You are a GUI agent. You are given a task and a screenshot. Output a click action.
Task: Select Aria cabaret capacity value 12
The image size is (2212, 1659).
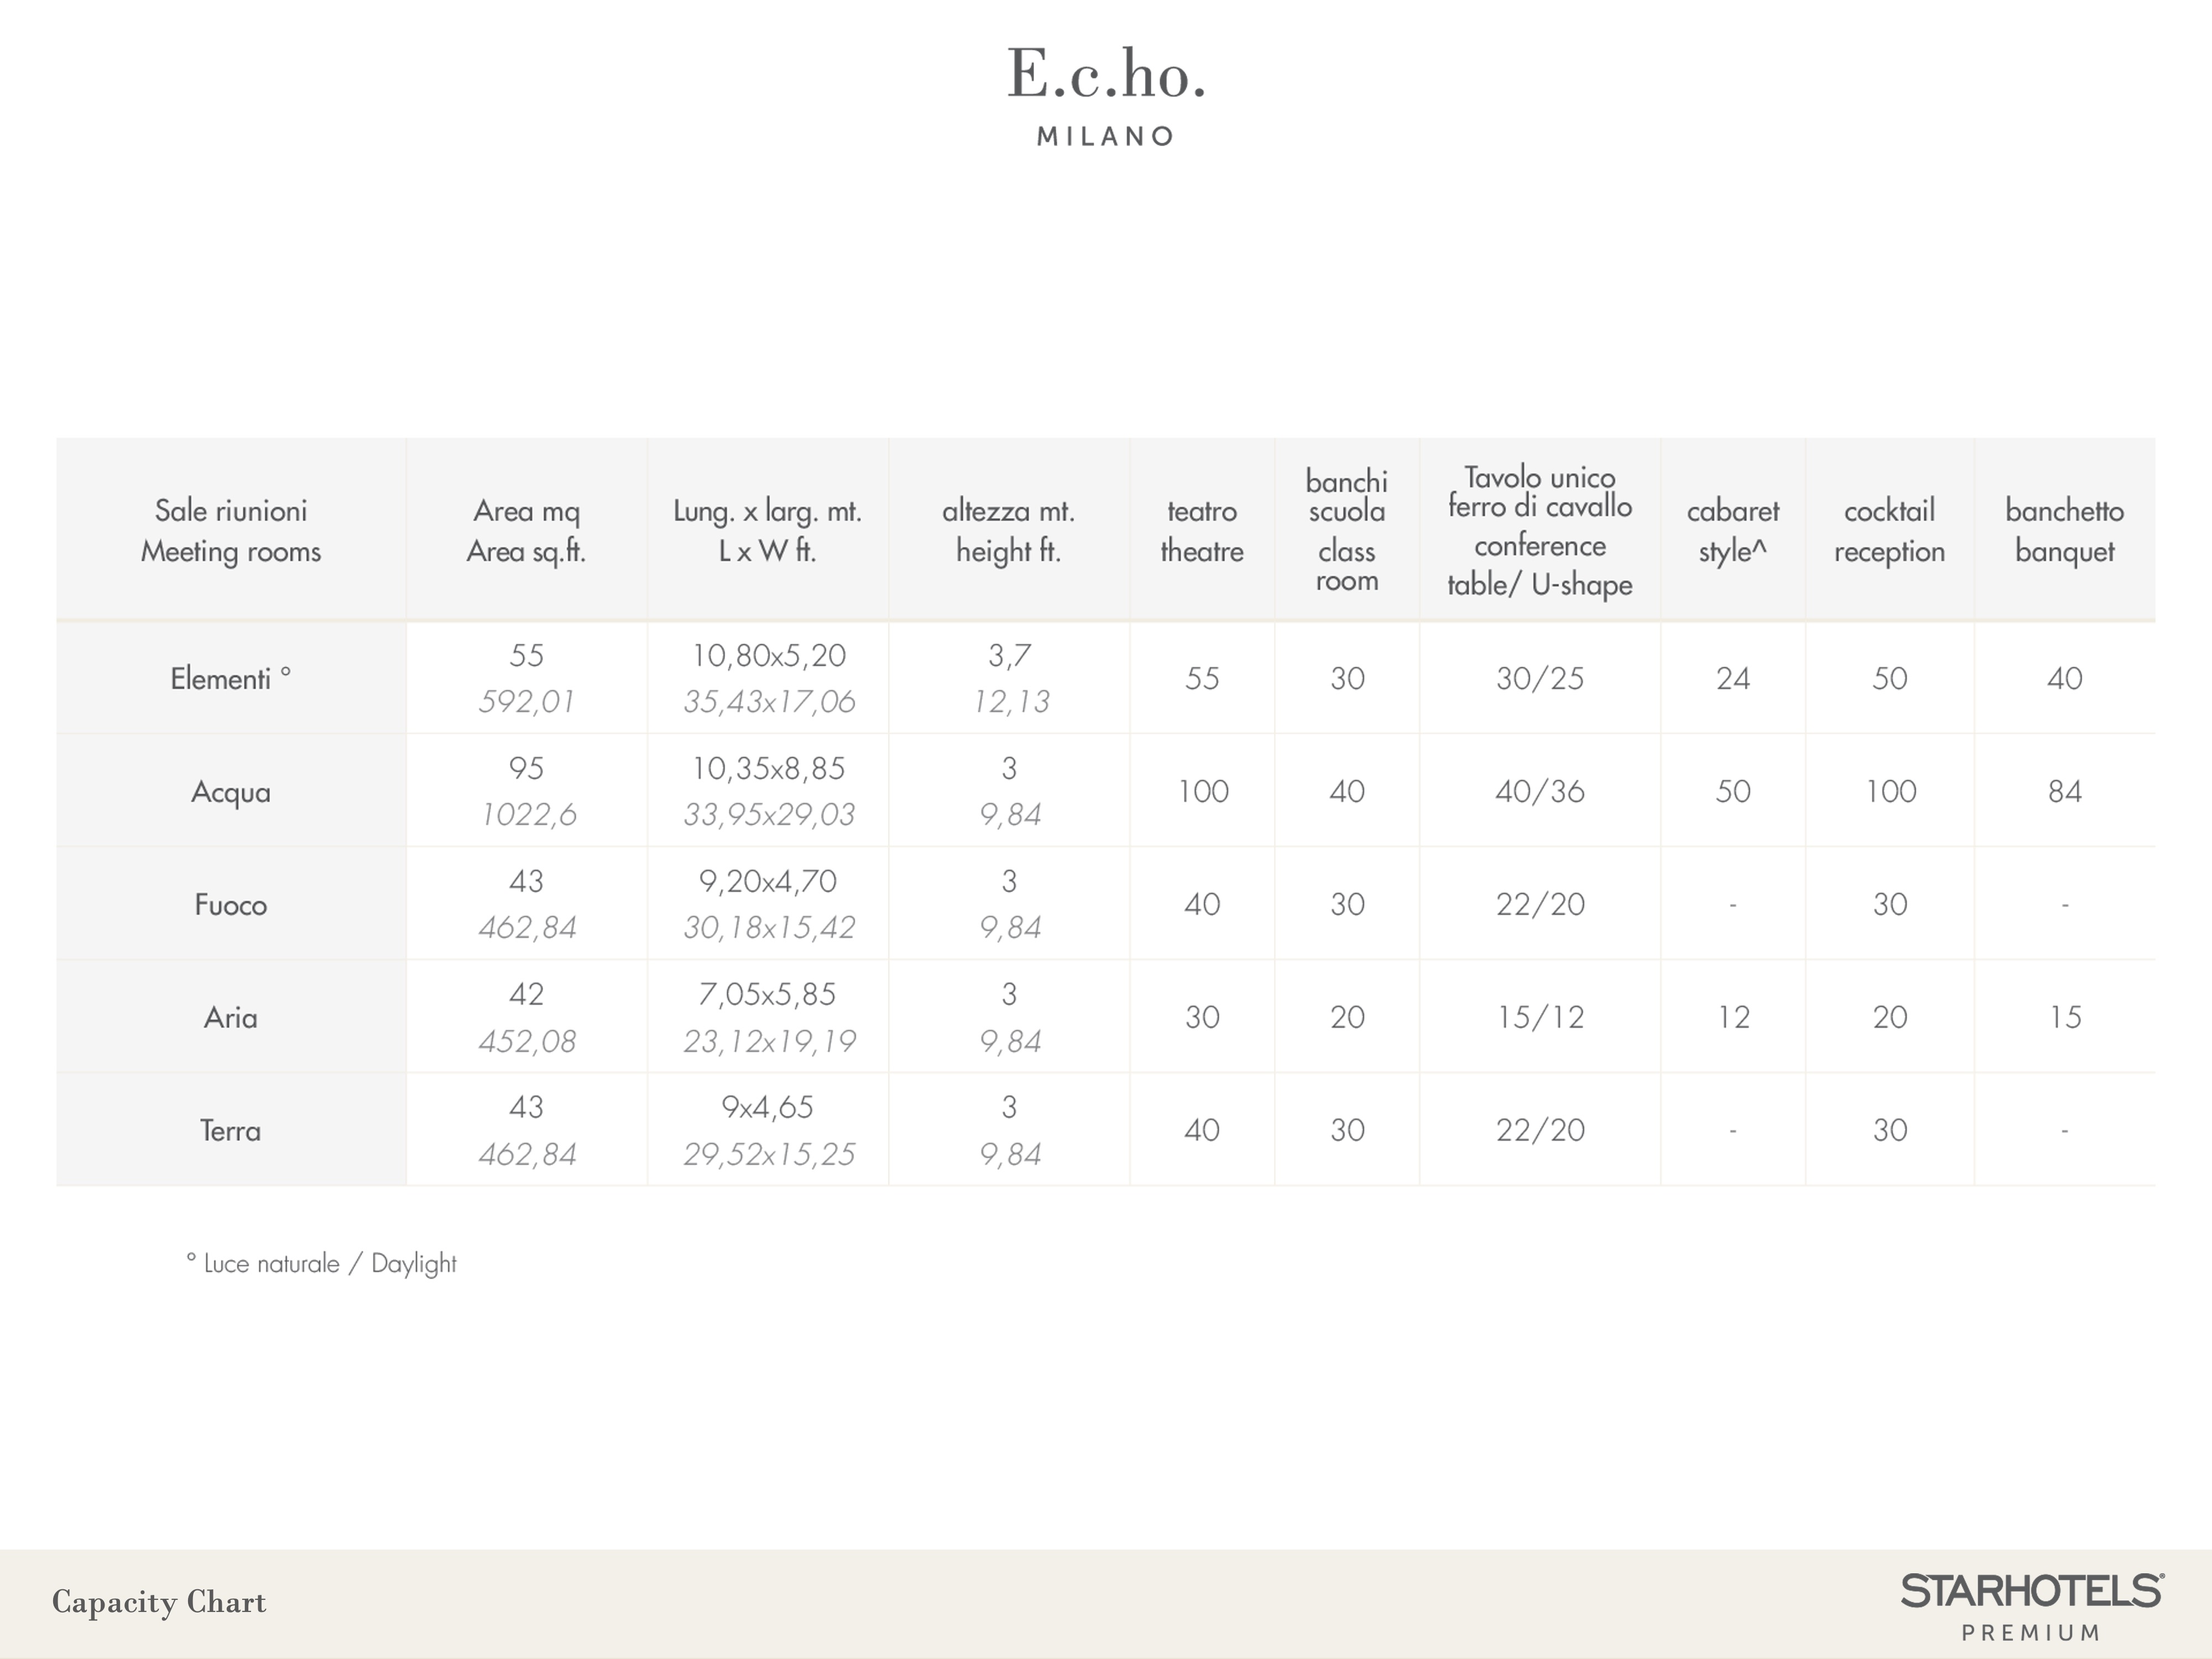(1733, 1018)
